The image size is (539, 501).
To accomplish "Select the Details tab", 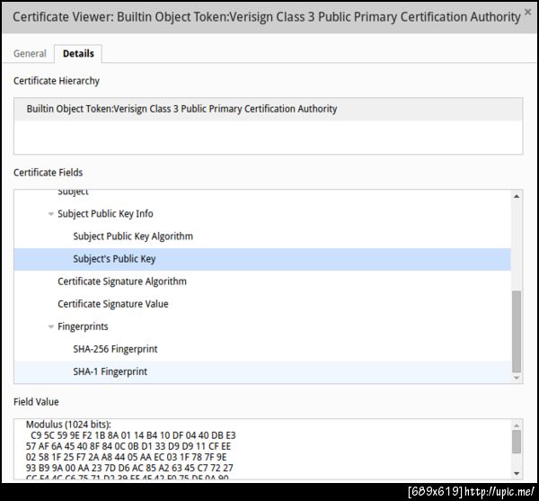I will coord(78,54).
